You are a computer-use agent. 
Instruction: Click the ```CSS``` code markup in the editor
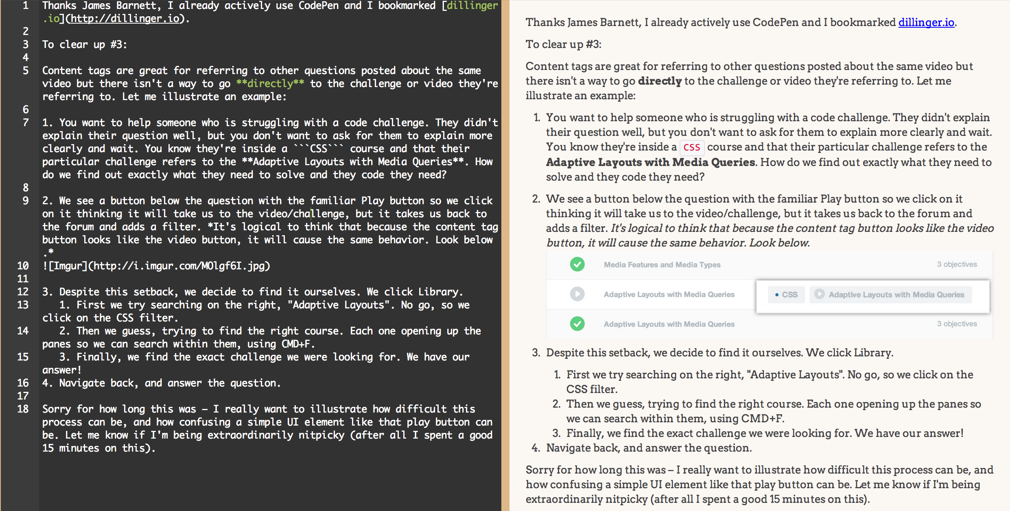pyautogui.click(x=319, y=148)
